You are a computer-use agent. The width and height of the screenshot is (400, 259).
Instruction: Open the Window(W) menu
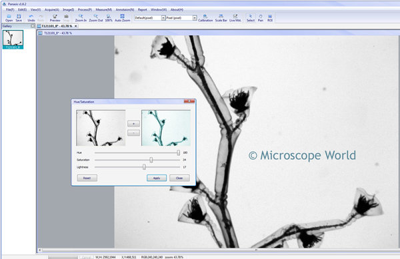pyautogui.click(x=159, y=10)
